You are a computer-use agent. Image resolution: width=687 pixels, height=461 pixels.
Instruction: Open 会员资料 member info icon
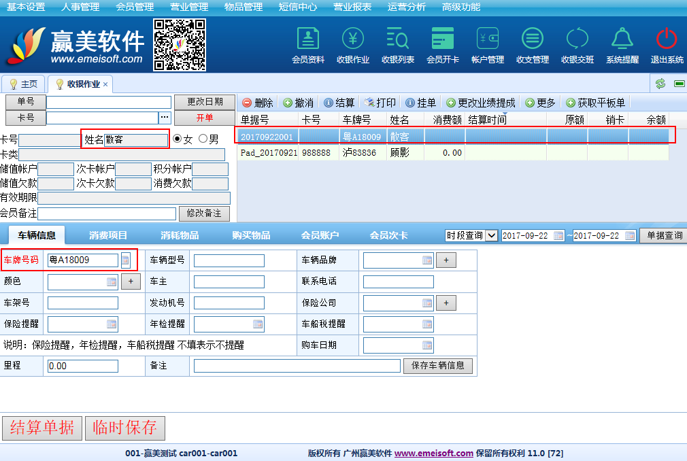click(308, 44)
